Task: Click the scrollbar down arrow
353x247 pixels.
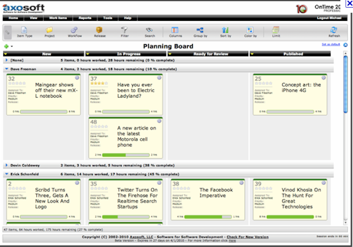Action: tap(345, 223)
